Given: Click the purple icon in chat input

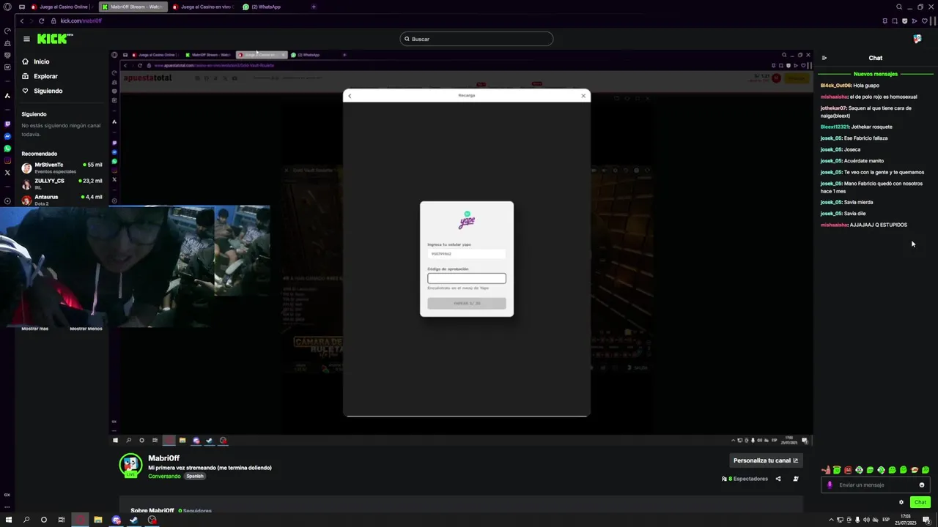Looking at the screenshot, I should click(830, 485).
